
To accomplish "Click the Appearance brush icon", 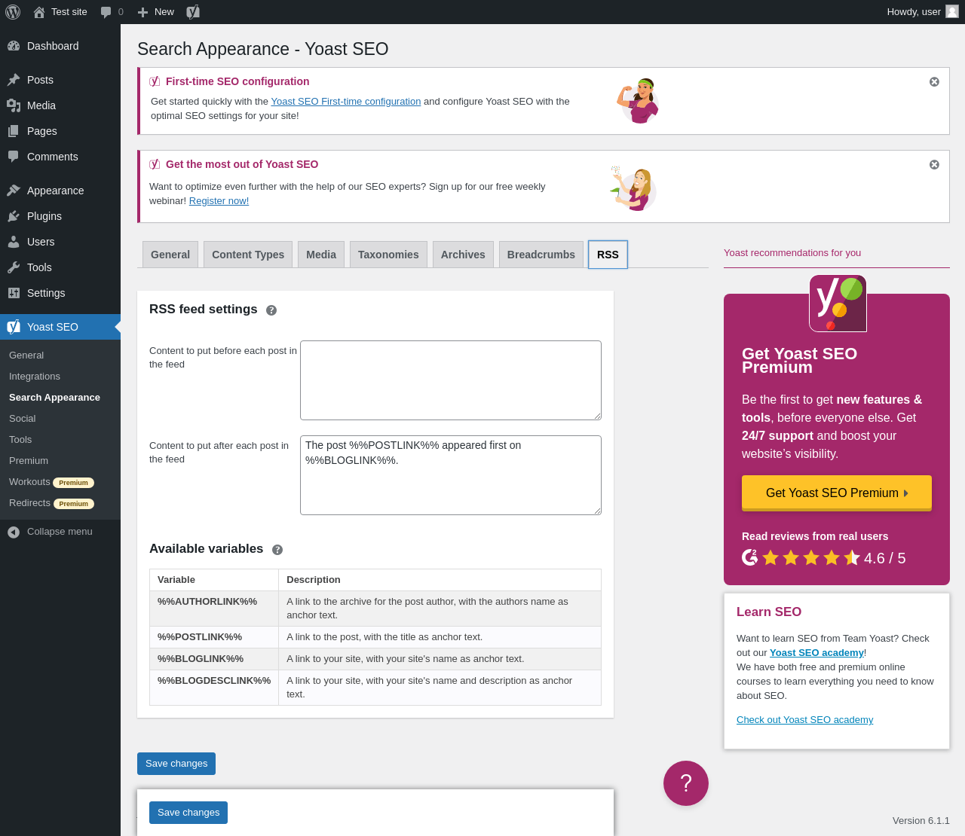I will tap(14, 191).
